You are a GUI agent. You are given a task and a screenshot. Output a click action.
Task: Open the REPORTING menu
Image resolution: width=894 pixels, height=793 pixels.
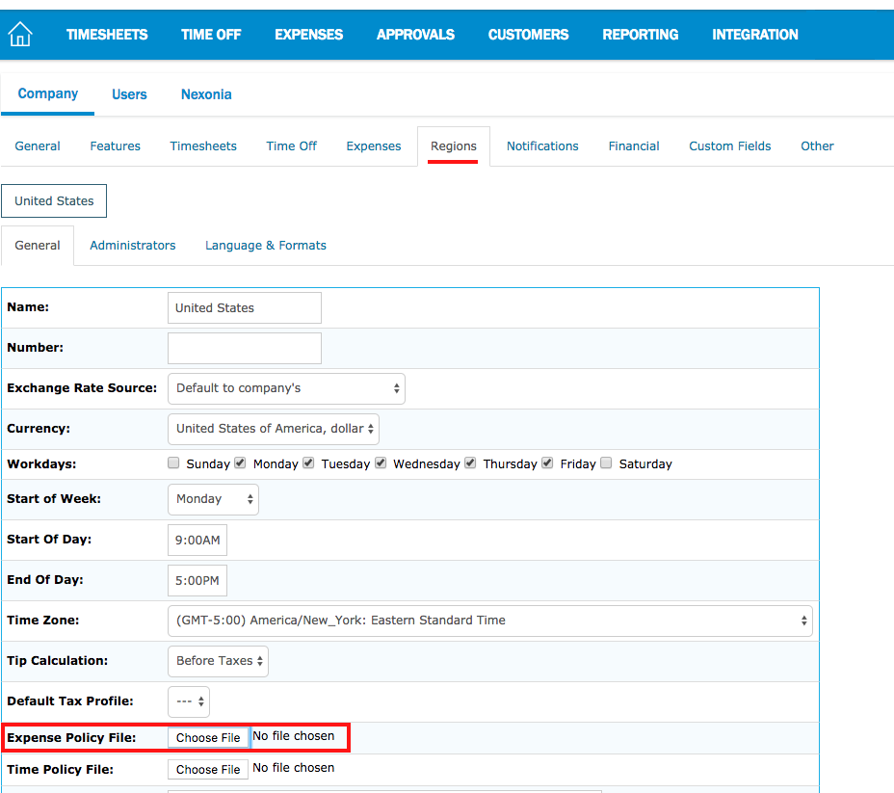pos(641,35)
